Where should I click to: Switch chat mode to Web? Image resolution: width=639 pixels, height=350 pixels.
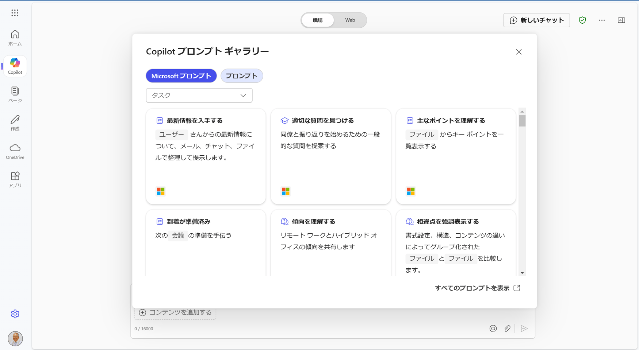tap(349, 20)
